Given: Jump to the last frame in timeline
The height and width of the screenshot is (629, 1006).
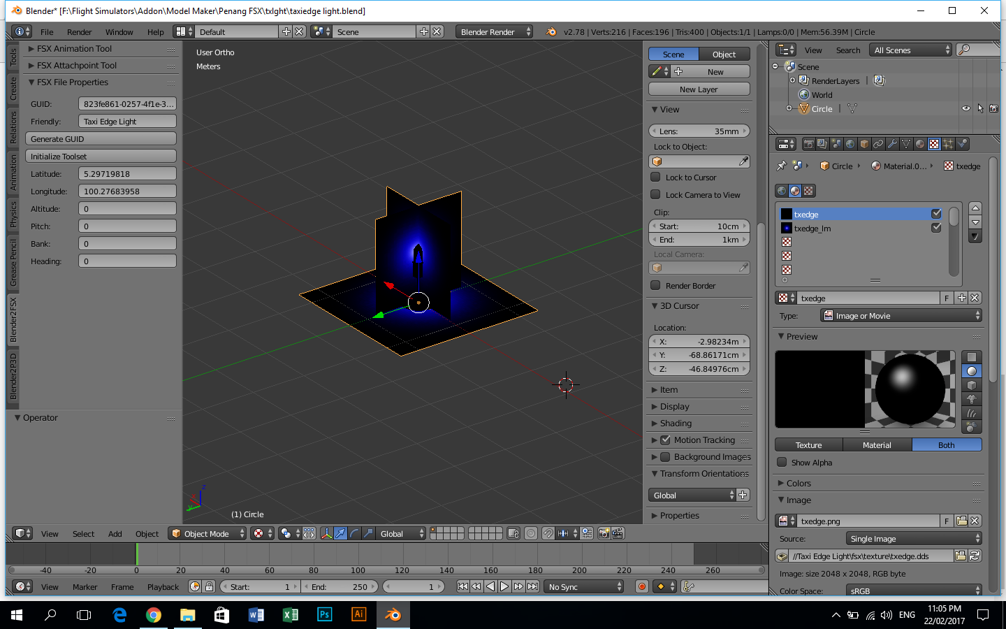Looking at the screenshot, I should tap(533, 587).
